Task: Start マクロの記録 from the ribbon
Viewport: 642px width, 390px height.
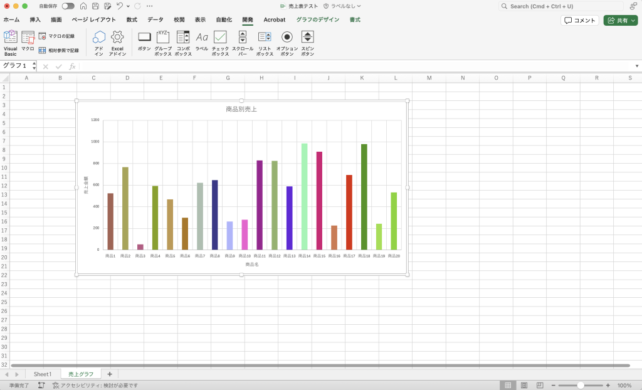Action: (x=57, y=36)
